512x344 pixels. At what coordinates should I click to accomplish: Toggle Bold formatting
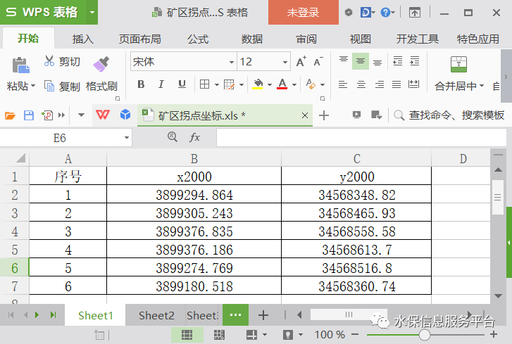point(141,84)
